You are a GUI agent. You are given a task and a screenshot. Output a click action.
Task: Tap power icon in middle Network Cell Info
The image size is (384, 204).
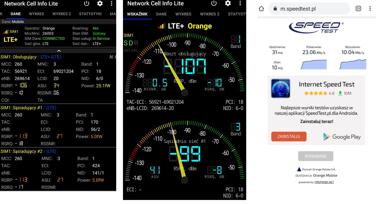pyautogui.click(x=214, y=3)
